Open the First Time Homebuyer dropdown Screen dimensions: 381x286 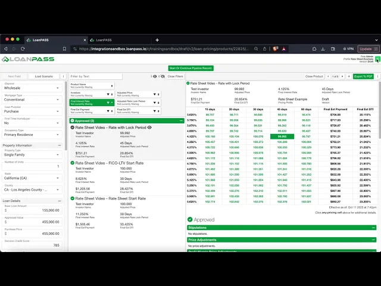[x=32, y=123]
